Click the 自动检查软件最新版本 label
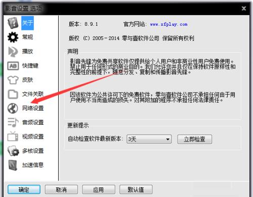253x197 pixels. tap(95, 139)
